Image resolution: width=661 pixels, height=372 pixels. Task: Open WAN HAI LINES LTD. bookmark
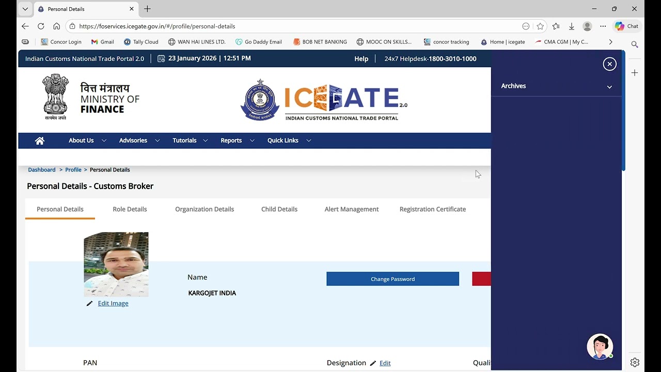197,42
